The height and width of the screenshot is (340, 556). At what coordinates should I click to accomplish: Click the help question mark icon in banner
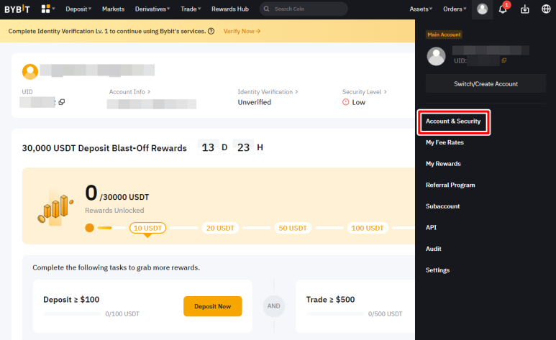click(x=211, y=31)
